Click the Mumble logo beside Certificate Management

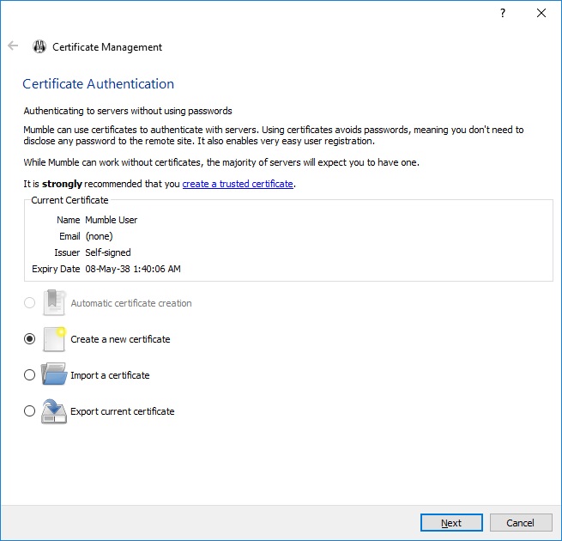point(39,47)
